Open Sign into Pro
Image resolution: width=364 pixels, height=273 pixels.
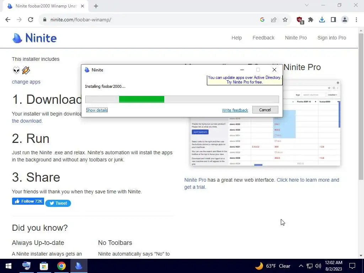pos(332,38)
